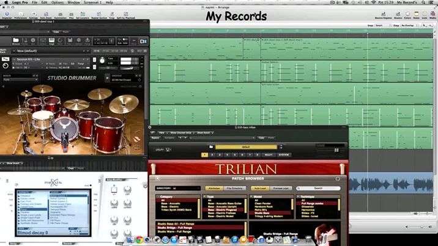Open Session Kit - Lite instrument dropdown
438x246 pixels.
[x=51, y=59]
